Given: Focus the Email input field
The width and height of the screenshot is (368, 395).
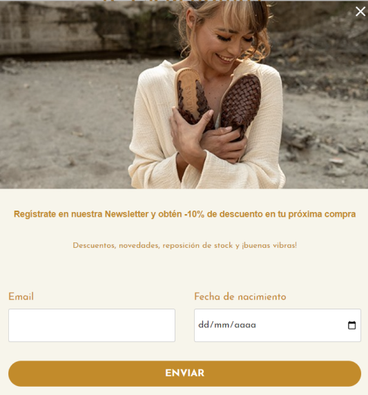Looking at the screenshot, I should (x=92, y=325).
